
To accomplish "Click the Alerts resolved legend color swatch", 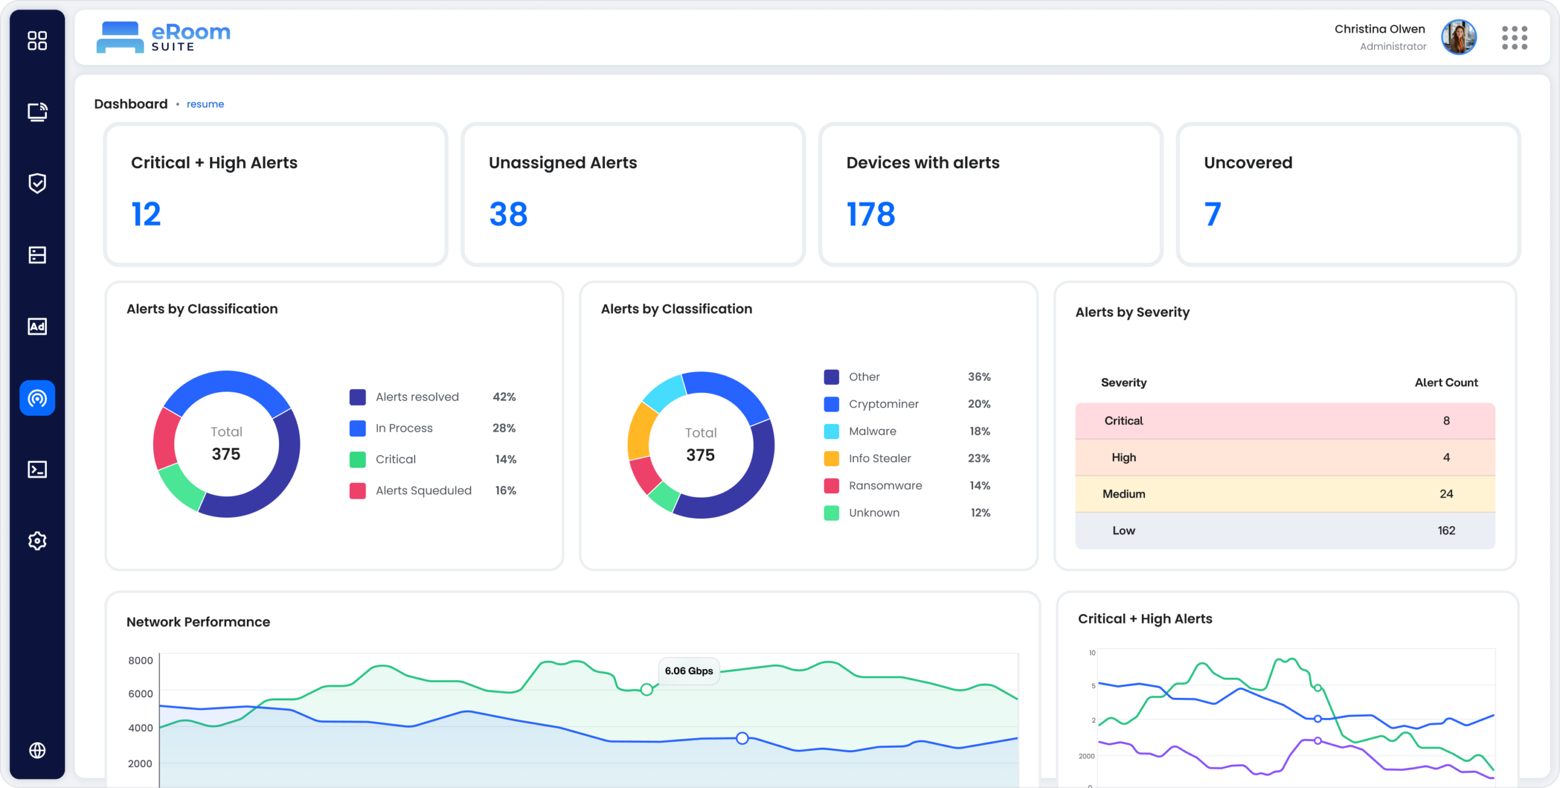I will pyautogui.click(x=358, y=397).
